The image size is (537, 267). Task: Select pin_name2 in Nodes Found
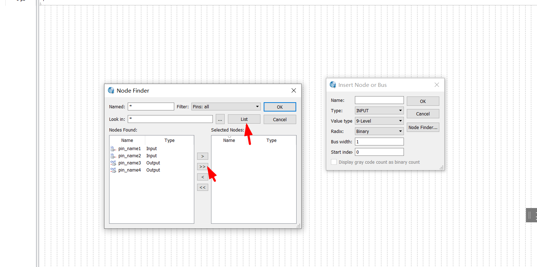[x=130, y=156]
